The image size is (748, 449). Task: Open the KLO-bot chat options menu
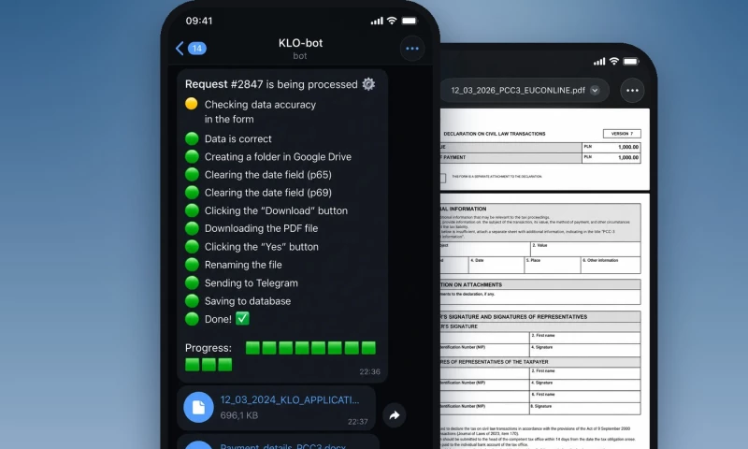click(x=412, y=49)
